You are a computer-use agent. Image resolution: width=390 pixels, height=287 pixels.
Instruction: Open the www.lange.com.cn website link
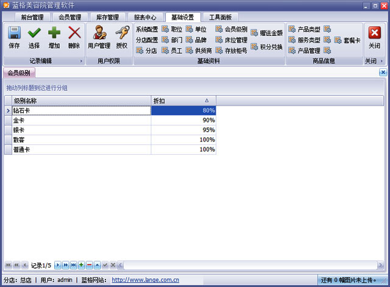click(145, 280)
